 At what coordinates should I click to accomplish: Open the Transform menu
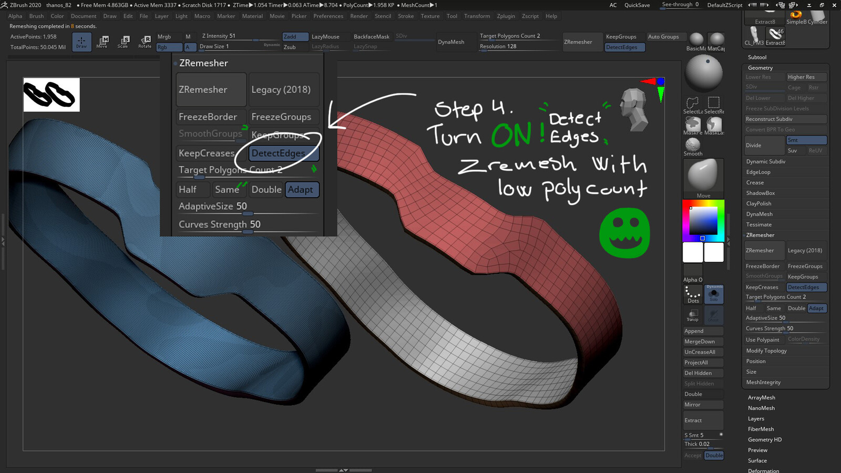(477, 16)
